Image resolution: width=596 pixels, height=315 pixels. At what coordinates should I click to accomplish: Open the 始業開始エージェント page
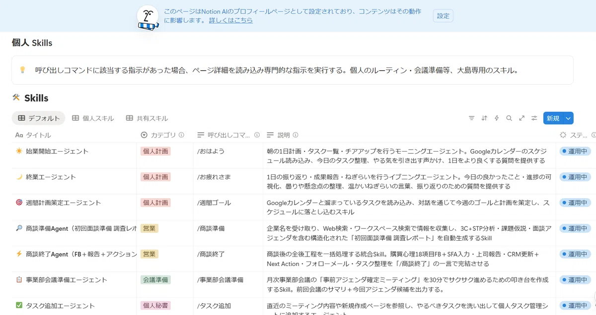coord(57,151)
